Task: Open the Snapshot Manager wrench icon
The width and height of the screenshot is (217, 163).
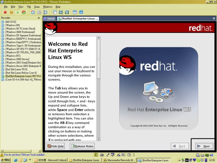Action: point(45,12)
